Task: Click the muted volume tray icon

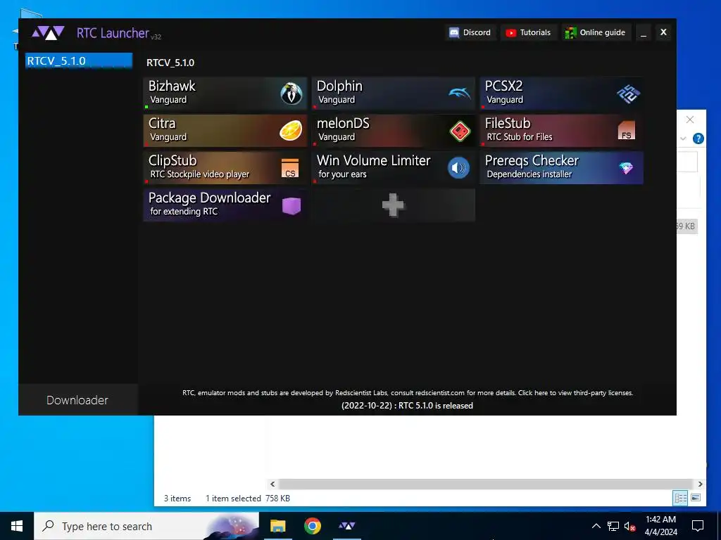Action: click(630, 526)
